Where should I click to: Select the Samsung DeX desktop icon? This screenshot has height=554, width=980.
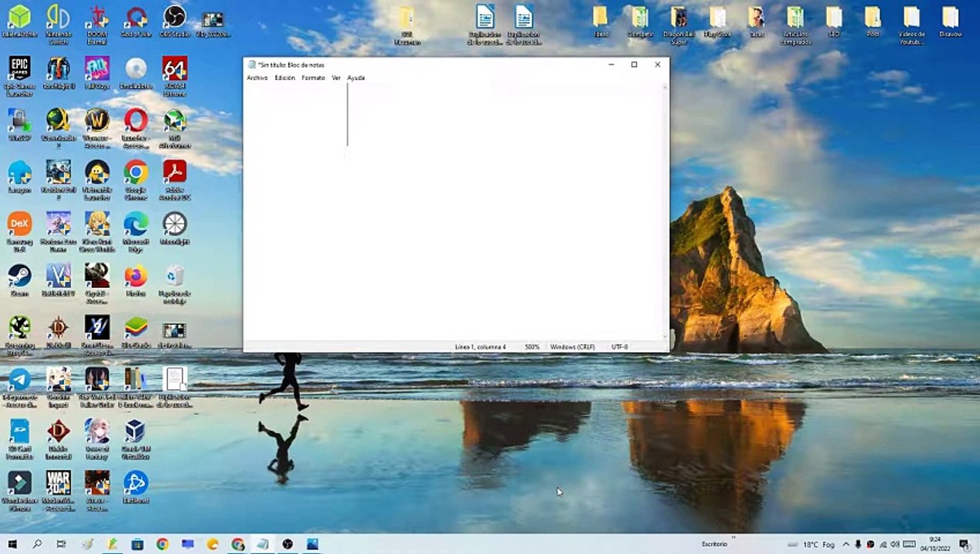coord(19,231)
